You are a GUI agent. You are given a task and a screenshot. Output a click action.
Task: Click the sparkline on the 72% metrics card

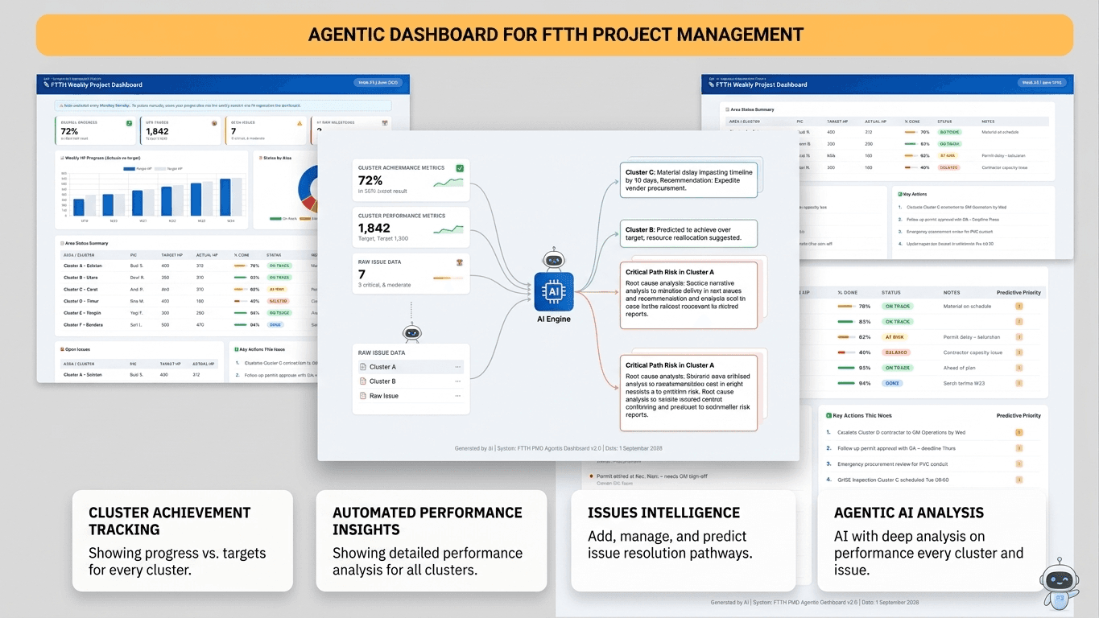pyautogui.click(x=448, y=183)
